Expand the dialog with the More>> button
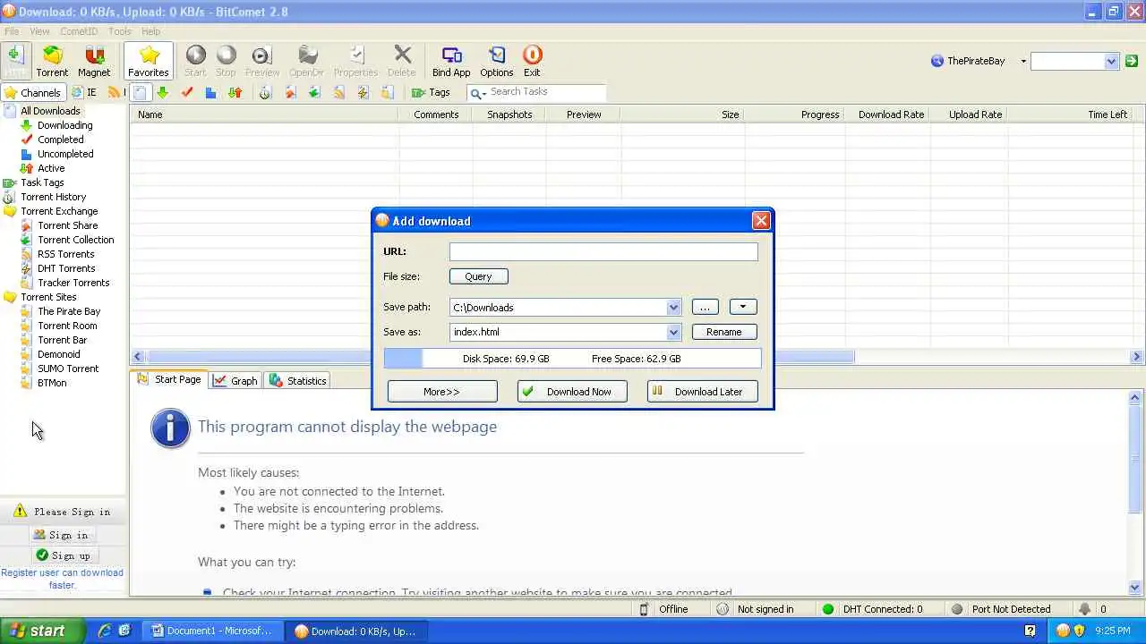 click(x=442, y=392)
